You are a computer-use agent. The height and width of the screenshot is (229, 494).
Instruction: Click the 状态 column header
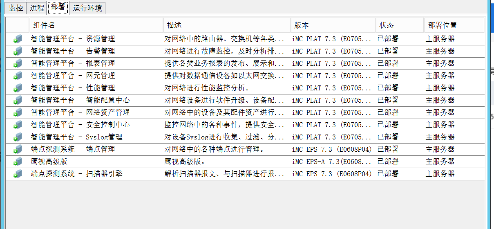point(400,25)
